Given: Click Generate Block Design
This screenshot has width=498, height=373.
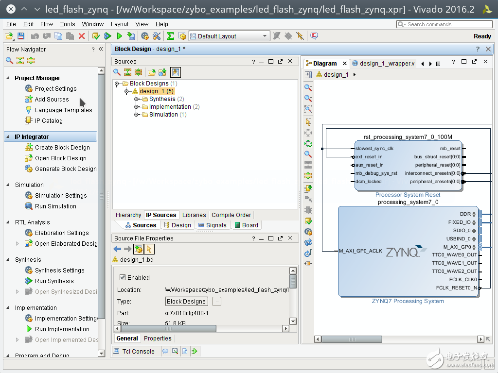Looking at the screenshot, I should pos(65,169).
